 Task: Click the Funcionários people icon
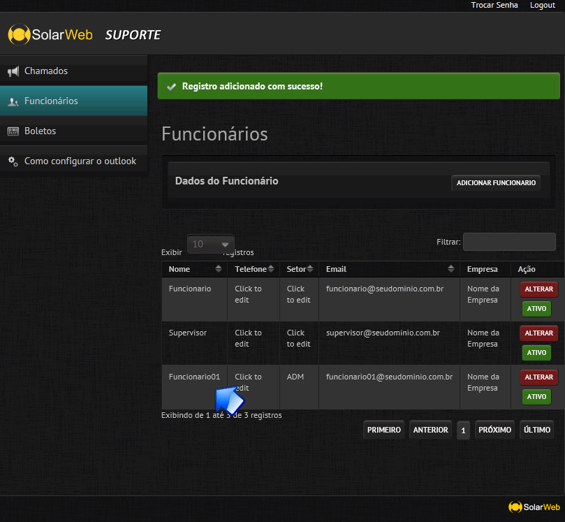tap(13, 101)
